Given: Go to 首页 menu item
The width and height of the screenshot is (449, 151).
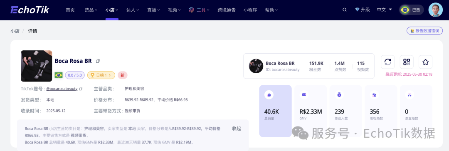Looking at the screenshot, I should pyautogui.click(x=70, y=10).
